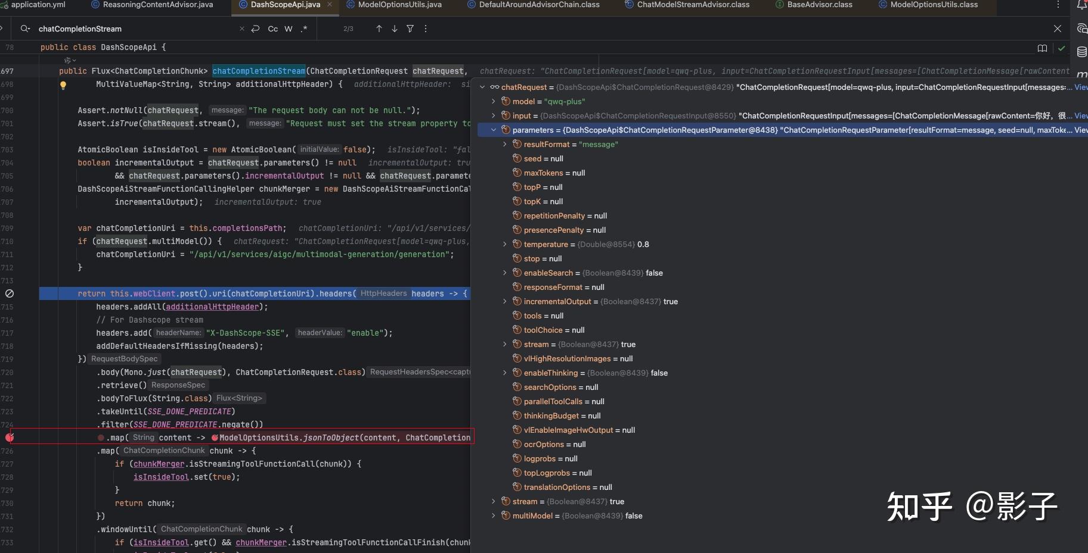Open the search results filter icon

pos(410,29)
